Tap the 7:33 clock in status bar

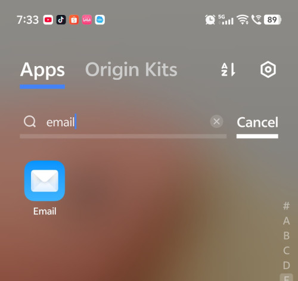point(27,20)
